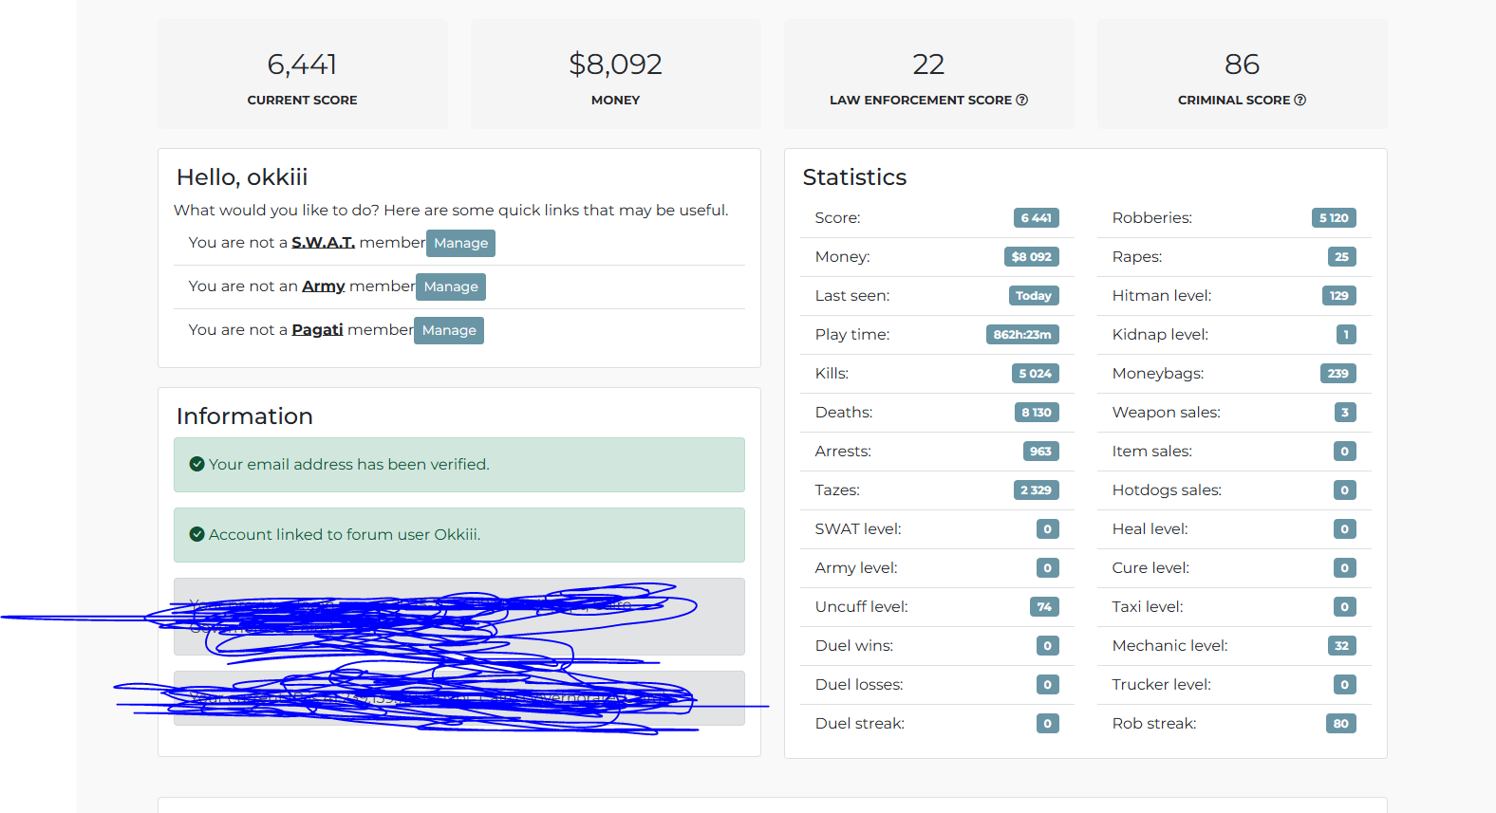The width and height of the screenshot is (1496, 813).
Task: Click the Taxi level badge 0
Action: pos(1345,607)
